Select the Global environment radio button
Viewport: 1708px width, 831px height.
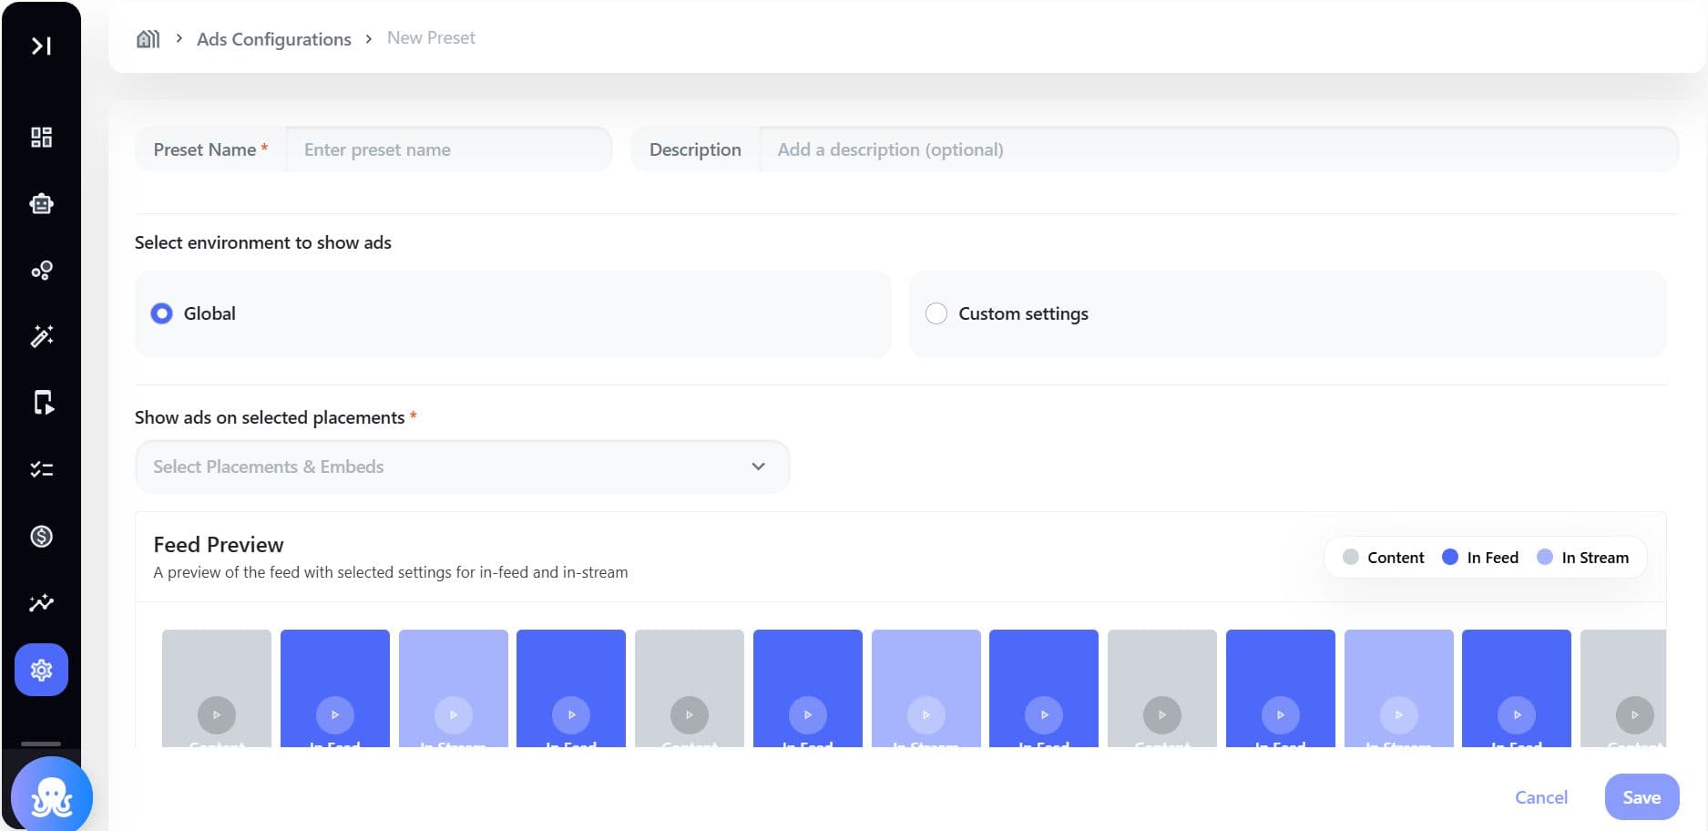point(161,313)
